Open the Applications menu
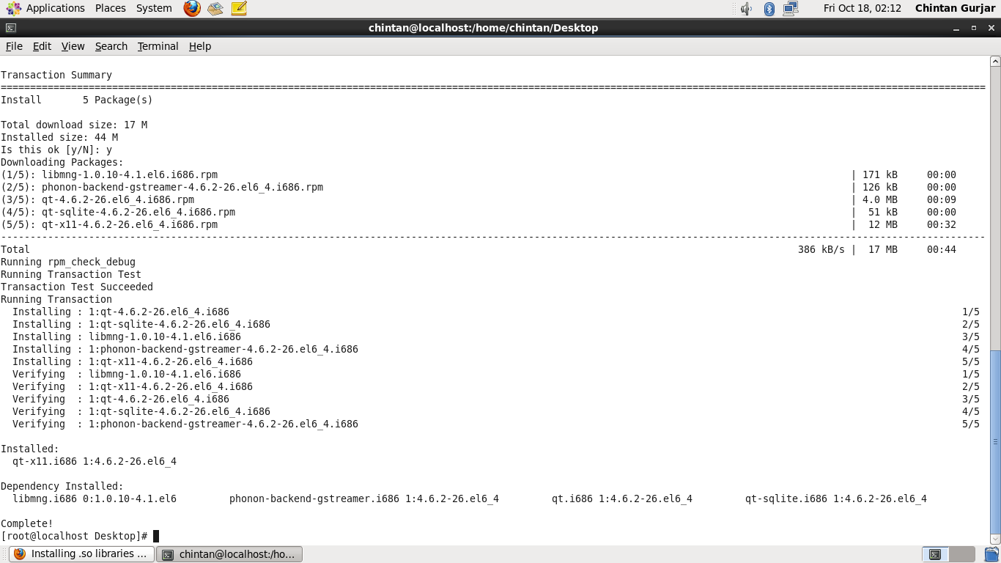This screenshot has height=563, width=1001. [55, 8]
